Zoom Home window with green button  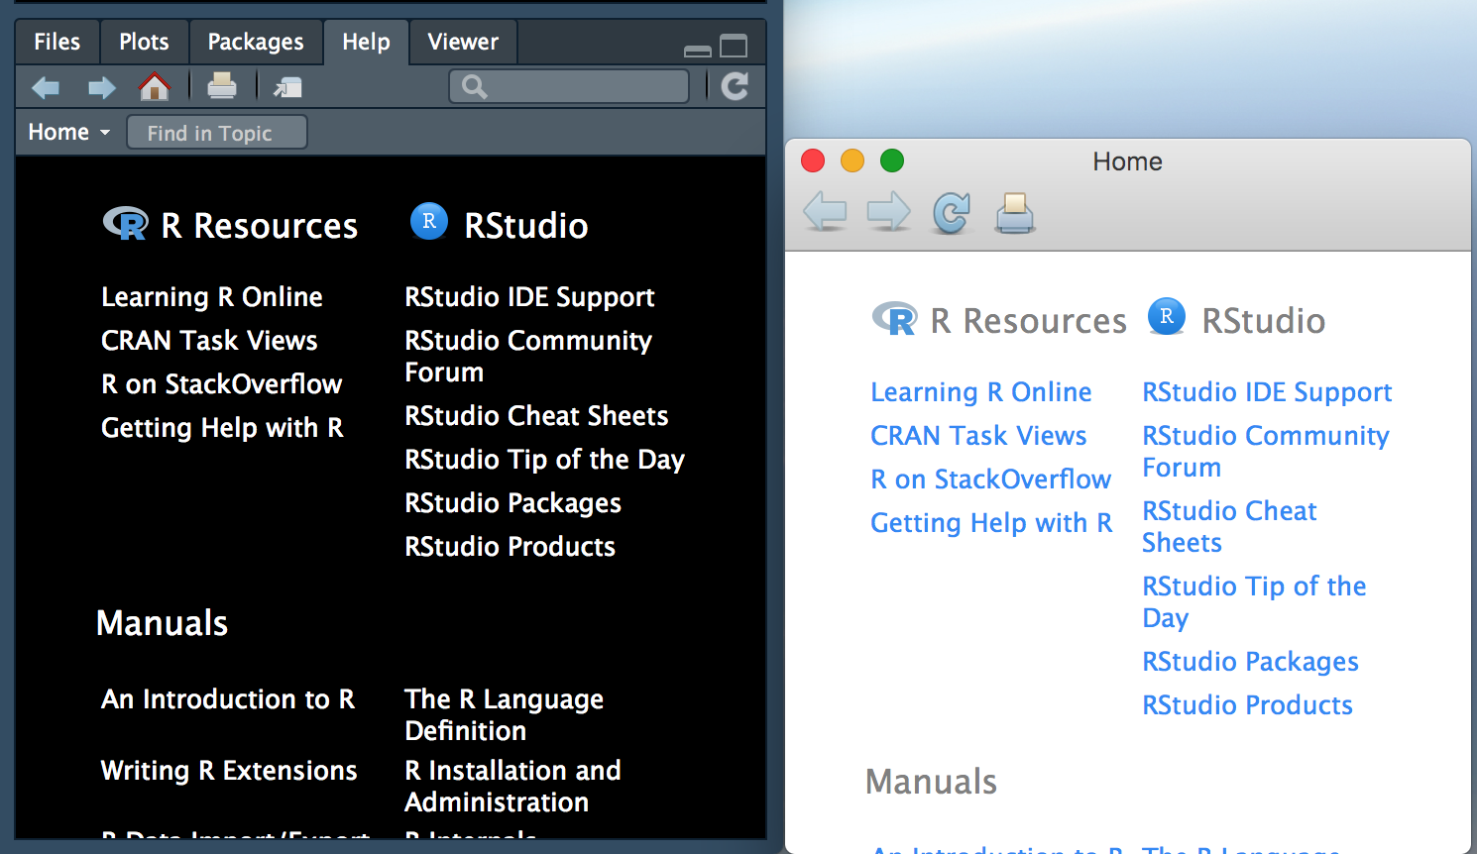(x=892, y=160)
